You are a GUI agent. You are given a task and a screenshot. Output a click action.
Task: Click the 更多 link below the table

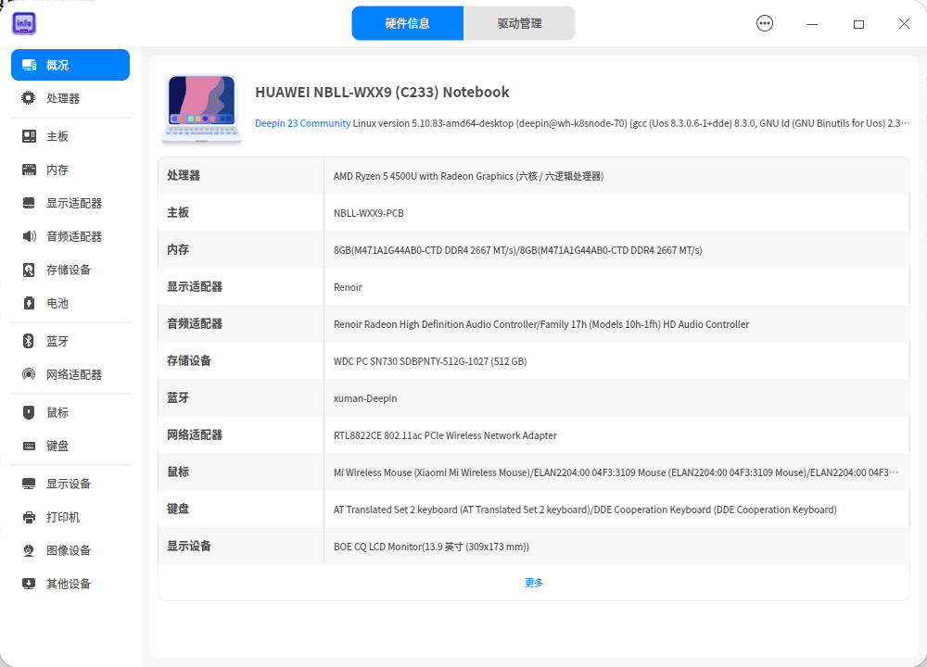[534, 583]
